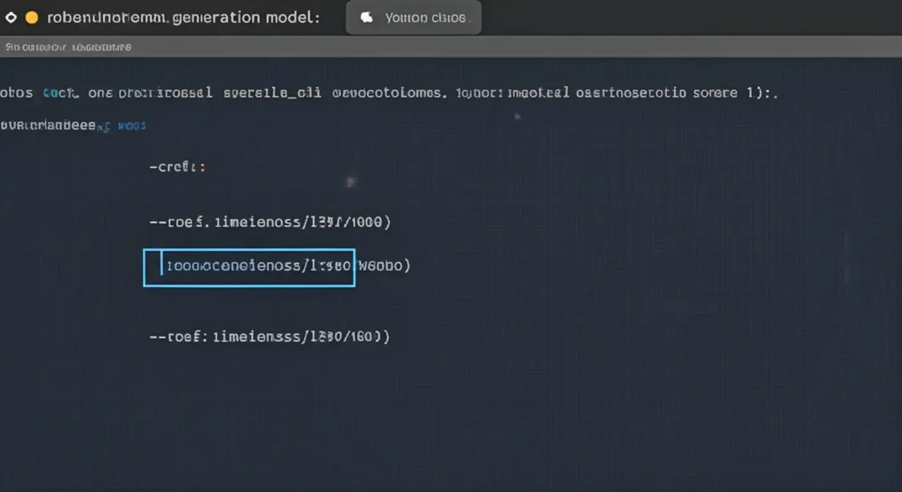
Task: Click the blue text ending the second line
Action: tap(133, 126)
